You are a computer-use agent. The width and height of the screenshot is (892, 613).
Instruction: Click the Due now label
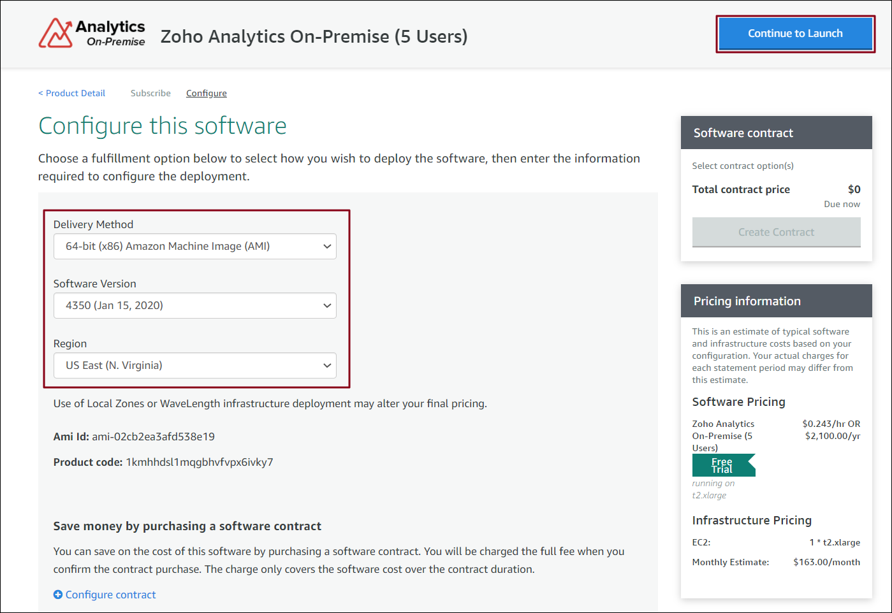click(842, 204)
